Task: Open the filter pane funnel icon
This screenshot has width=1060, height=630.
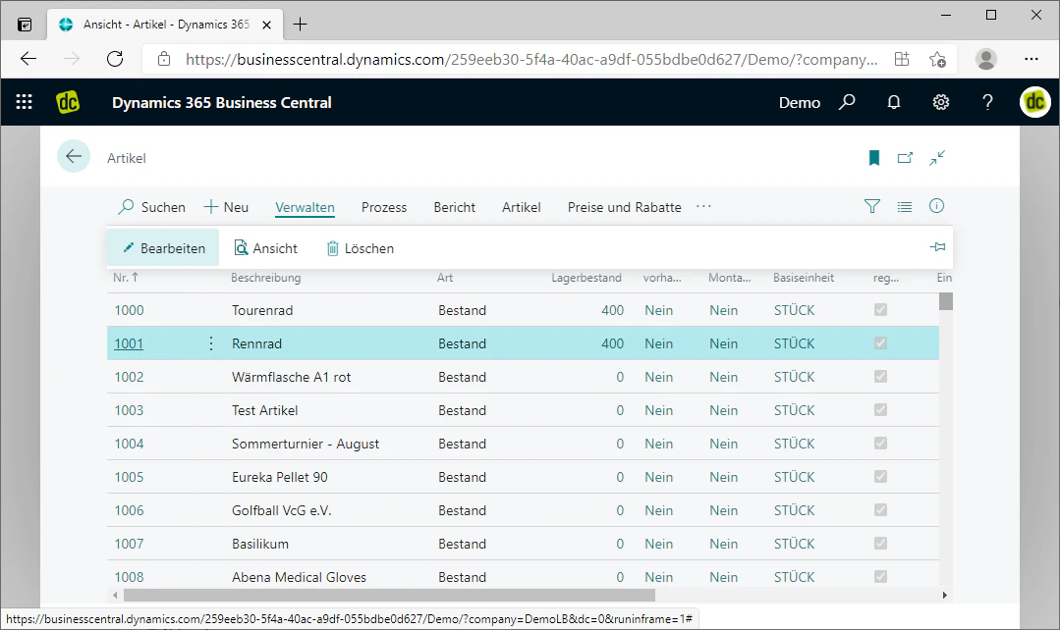Action: coord(872,207)
